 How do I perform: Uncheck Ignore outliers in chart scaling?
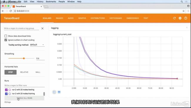tap(6, 40)
